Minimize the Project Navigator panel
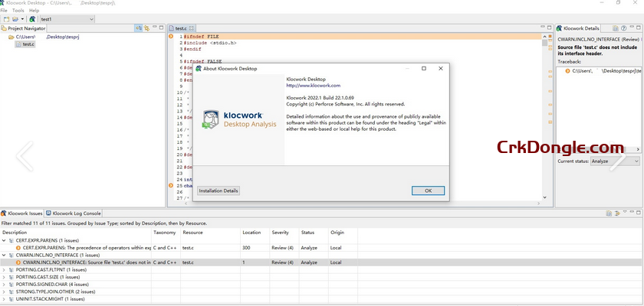The height and width of the screenshot is (306, 644). [x=154, y=28]
